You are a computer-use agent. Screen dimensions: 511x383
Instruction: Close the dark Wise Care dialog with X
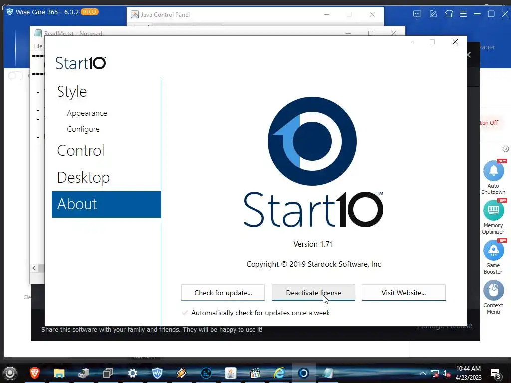469,55
